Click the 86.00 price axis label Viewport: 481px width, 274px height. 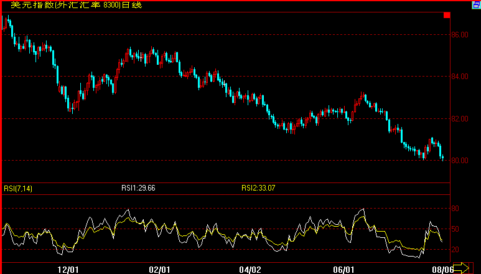pyautogui.click(x=460, y=35)
